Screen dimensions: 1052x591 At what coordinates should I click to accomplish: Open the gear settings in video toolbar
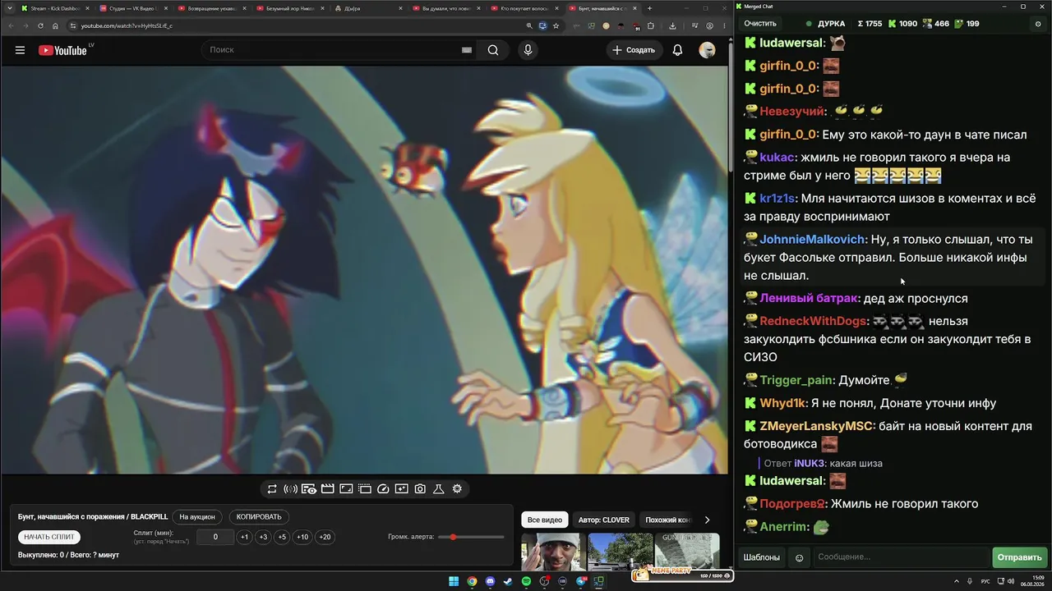click(457, 489)
